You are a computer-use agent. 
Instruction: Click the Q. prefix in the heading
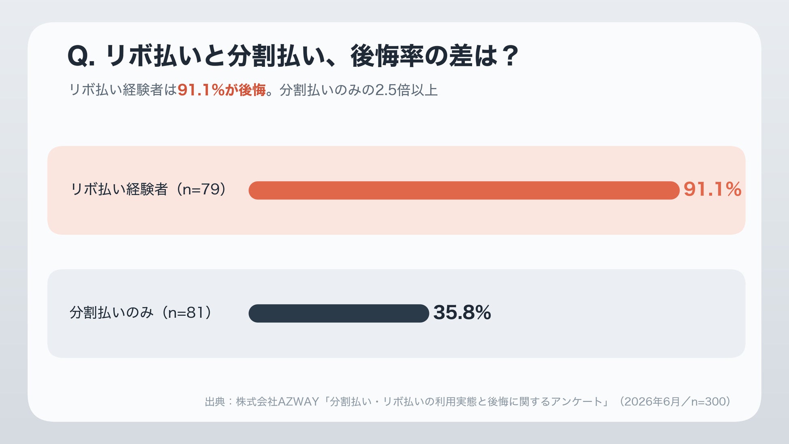(x=81, y=56)
